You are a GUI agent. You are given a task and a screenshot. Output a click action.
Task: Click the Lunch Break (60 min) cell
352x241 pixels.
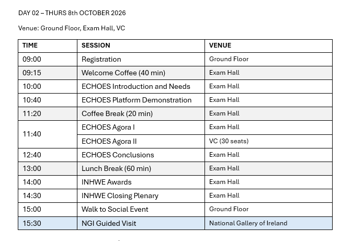[x=116, y=169]
